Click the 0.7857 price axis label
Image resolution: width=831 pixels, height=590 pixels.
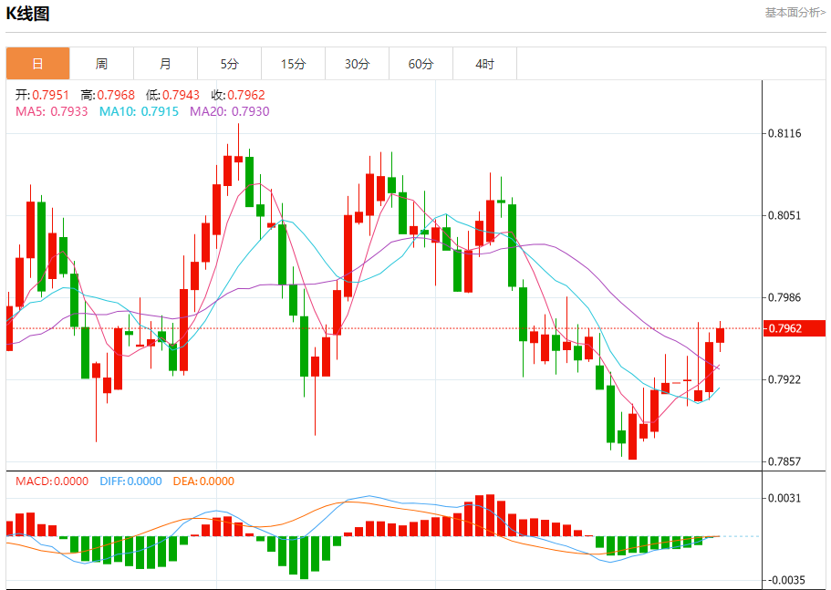tap(784, 461)
